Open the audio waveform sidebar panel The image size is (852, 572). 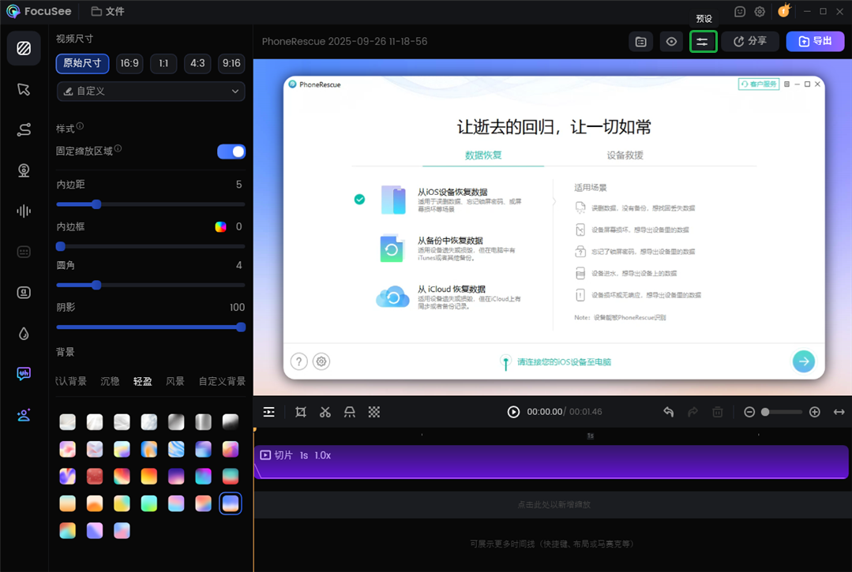click(24, 211)
